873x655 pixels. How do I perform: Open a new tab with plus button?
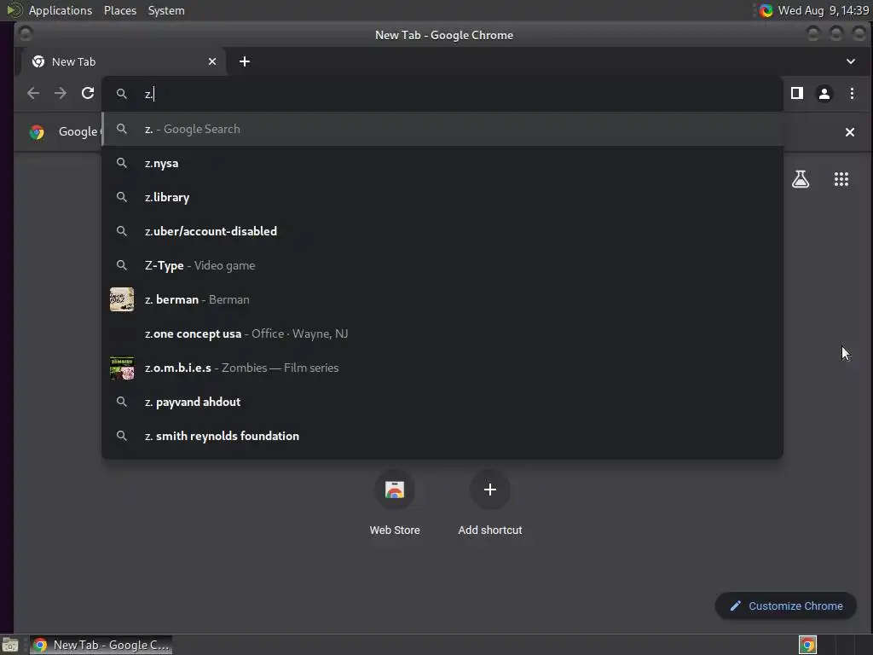[x=245, y=61]
